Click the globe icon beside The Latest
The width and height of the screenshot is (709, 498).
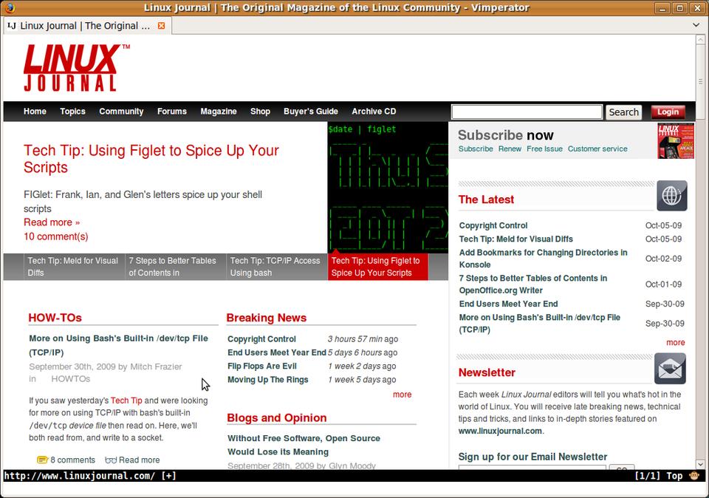(672, 195)
